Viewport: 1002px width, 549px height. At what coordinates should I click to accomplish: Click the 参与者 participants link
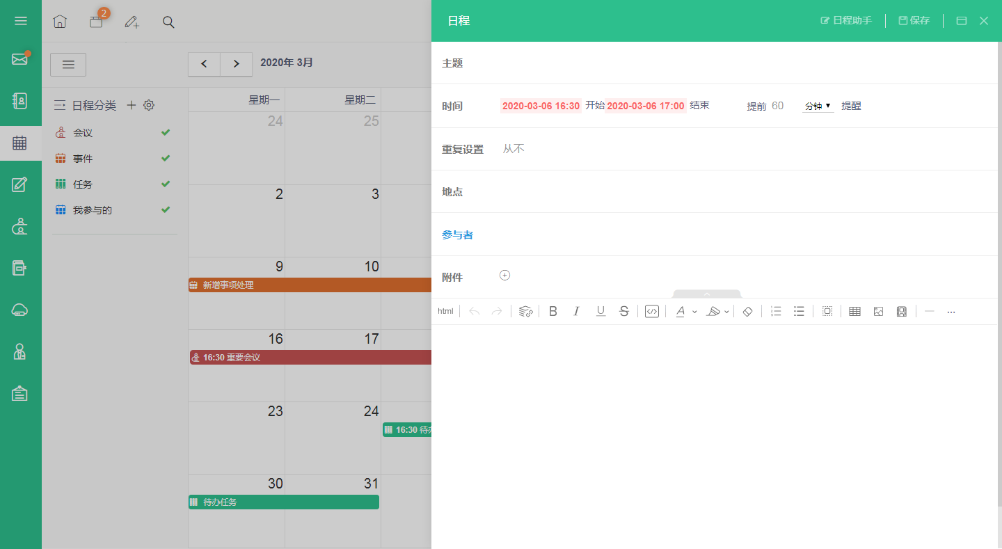click(457, 235)
